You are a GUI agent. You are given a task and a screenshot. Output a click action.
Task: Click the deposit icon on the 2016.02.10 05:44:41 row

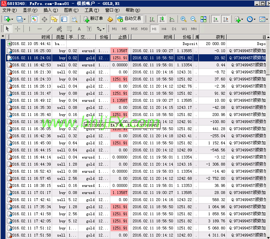click(9, 44)
